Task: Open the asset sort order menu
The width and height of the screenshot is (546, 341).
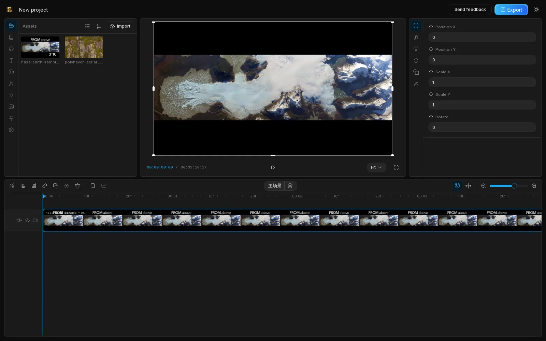Action: [99, 26]
